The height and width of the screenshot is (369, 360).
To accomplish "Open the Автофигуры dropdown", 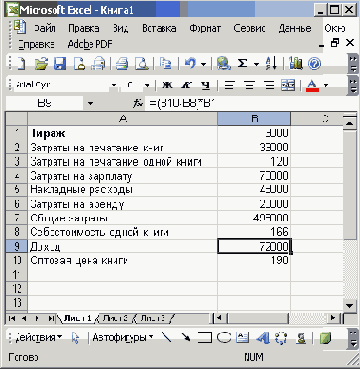I will pyautogui.click(x=123, y=338).
